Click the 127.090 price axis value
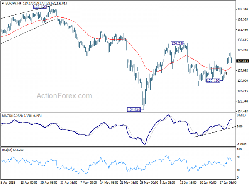 coord(242,81)
